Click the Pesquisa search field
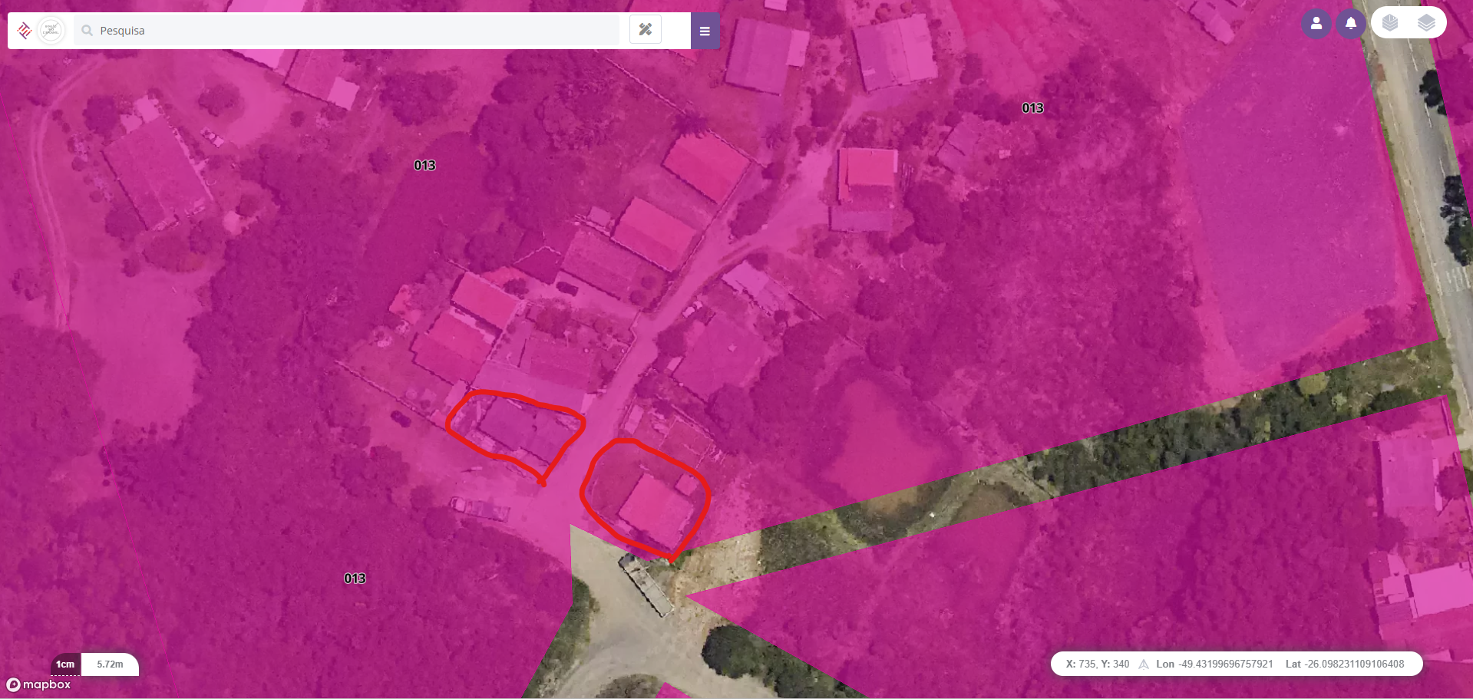 tap(347, 31)
